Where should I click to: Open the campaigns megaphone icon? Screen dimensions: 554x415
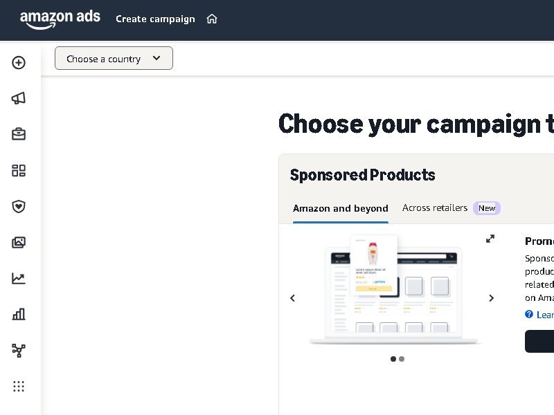click(x=19, y=98)
